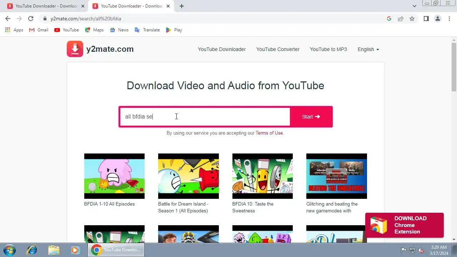Click the y2mate red download logo
Screen dimensions: 457x257
pyautogui.click(x=75, y=49)
